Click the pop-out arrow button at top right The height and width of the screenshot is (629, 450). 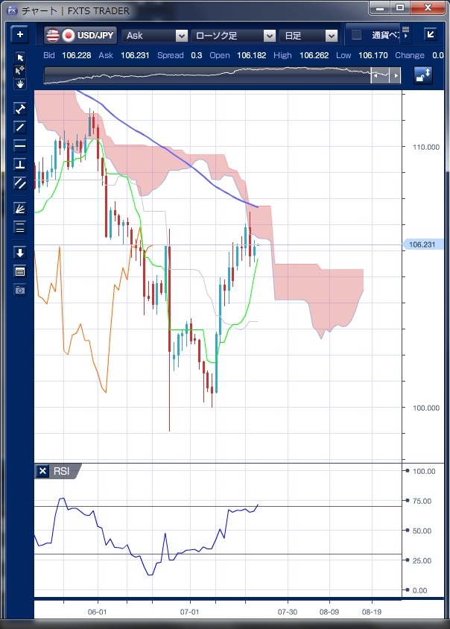coord(430,34)
